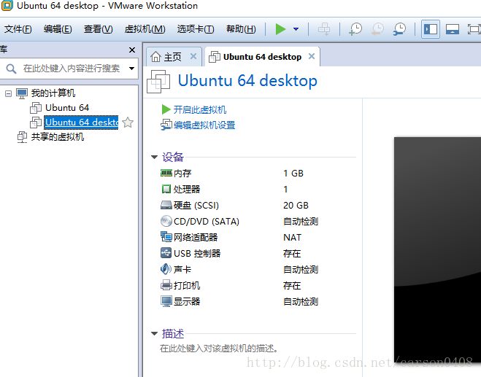Click the 内存 memory device icon

tap(166, 173)
